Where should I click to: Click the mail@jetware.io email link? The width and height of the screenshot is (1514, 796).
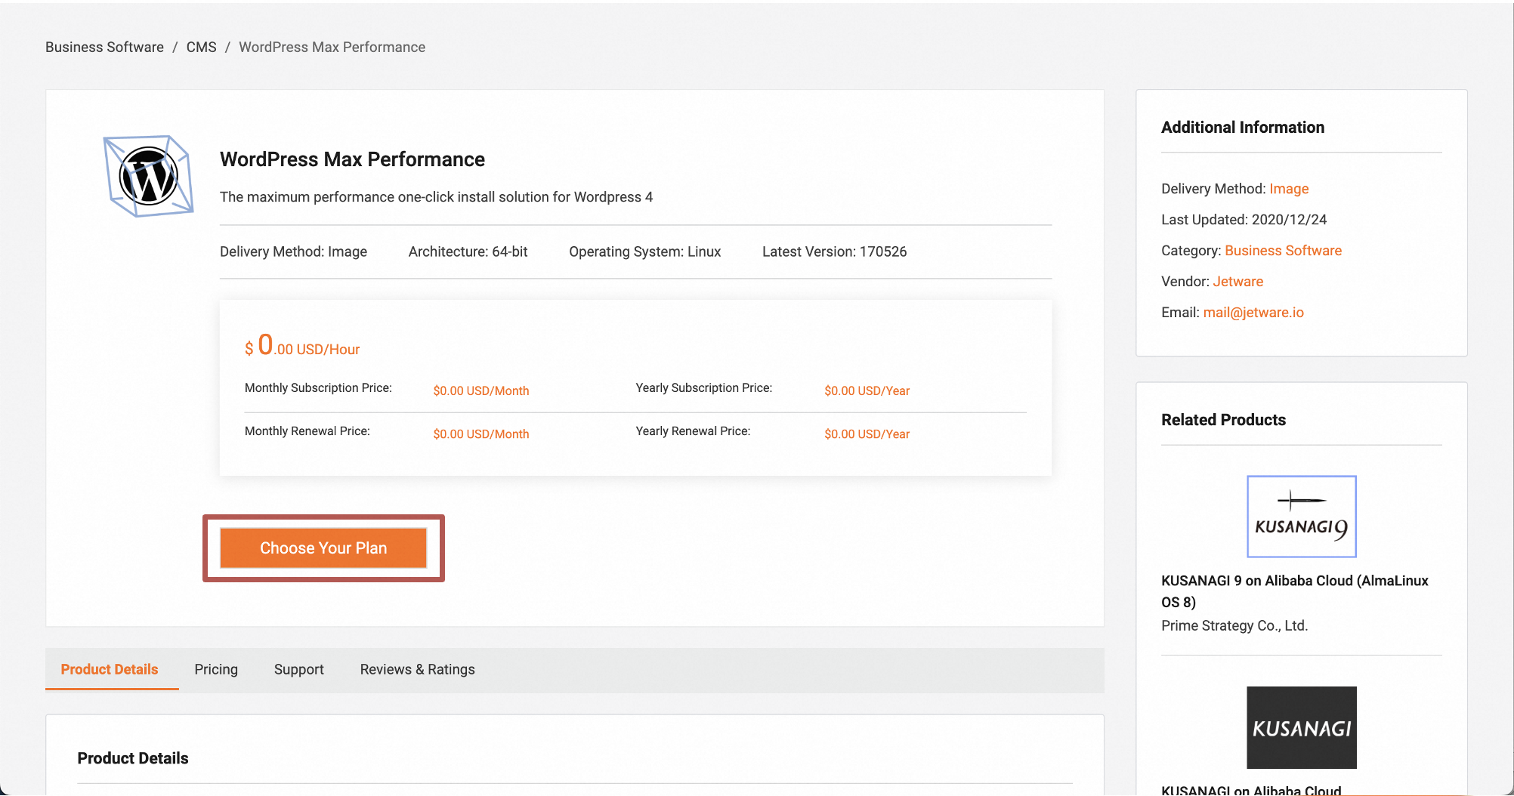(1253, 313)
